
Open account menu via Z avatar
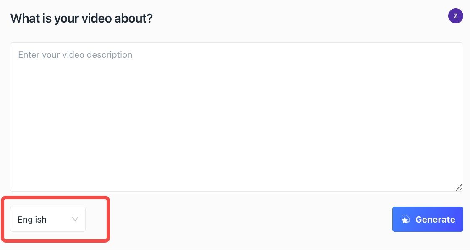(x=456, y=16)
